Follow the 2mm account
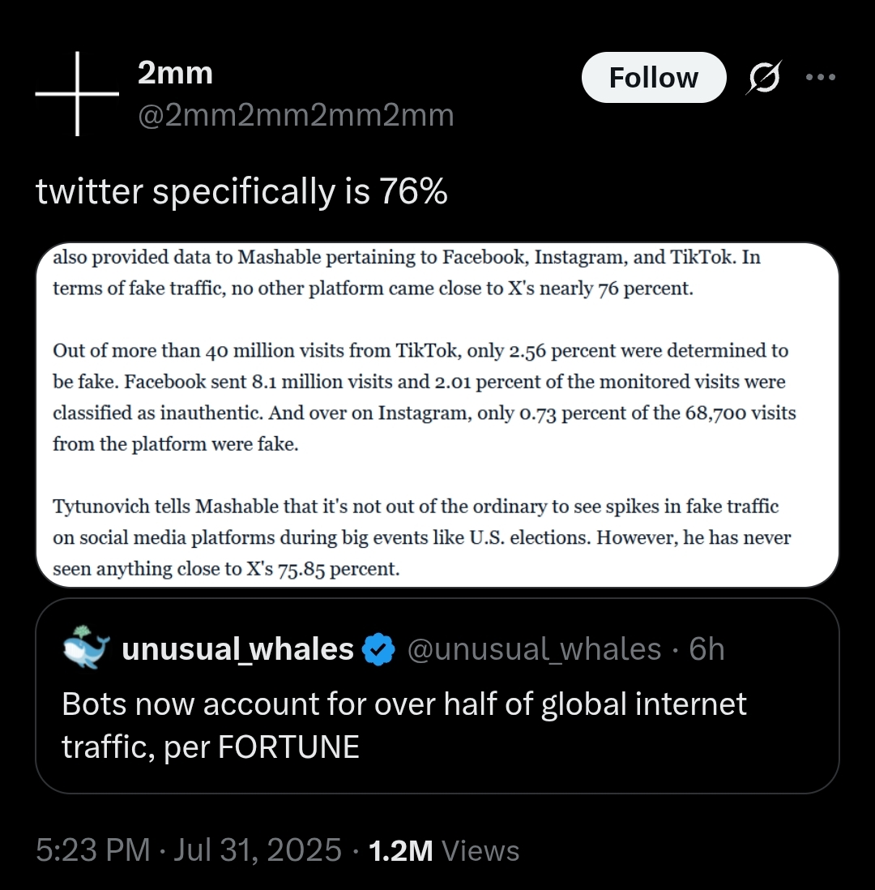This screenshot has width=875, height=890. coord(654,77)
